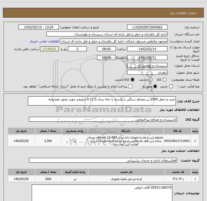207x201 pixels.
Task: Select the کالا radio button
Action: pos(165,80)
